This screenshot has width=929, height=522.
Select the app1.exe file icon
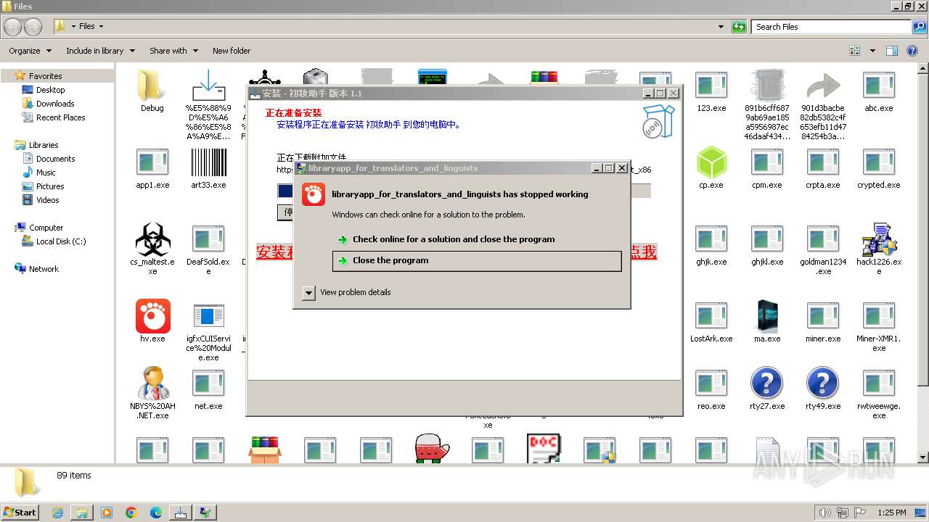pos(152,162)
